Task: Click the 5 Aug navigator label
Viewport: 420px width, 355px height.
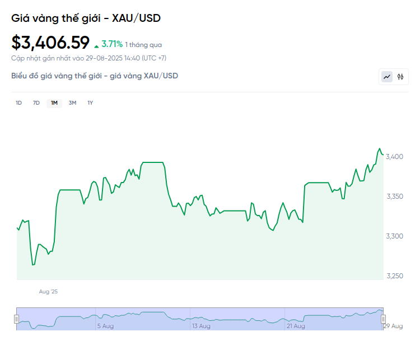Action: coord(105,326)
